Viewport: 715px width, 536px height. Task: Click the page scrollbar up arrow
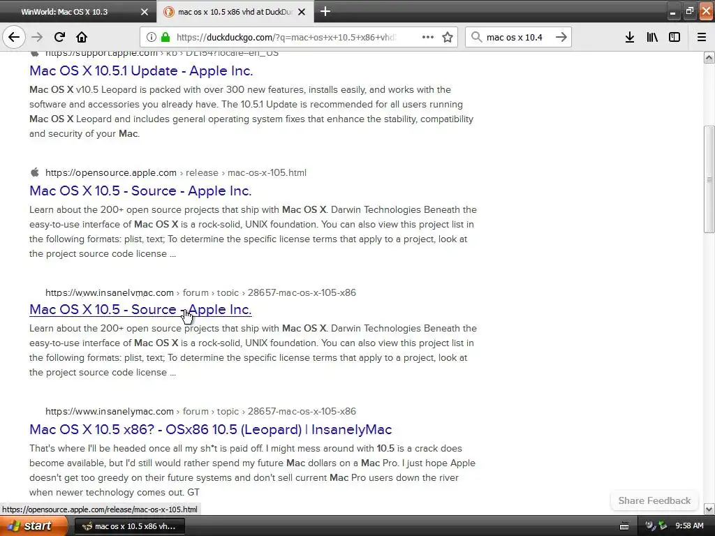point(709,57)
